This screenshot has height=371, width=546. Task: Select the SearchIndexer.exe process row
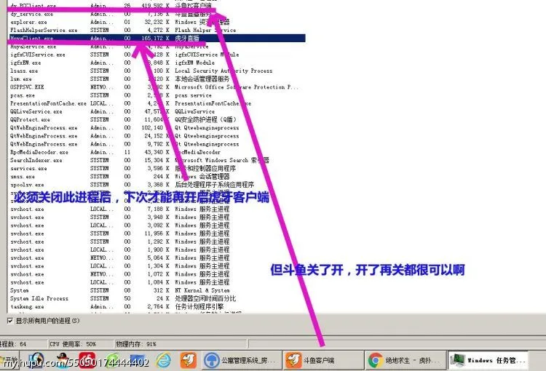coord(157,160)
